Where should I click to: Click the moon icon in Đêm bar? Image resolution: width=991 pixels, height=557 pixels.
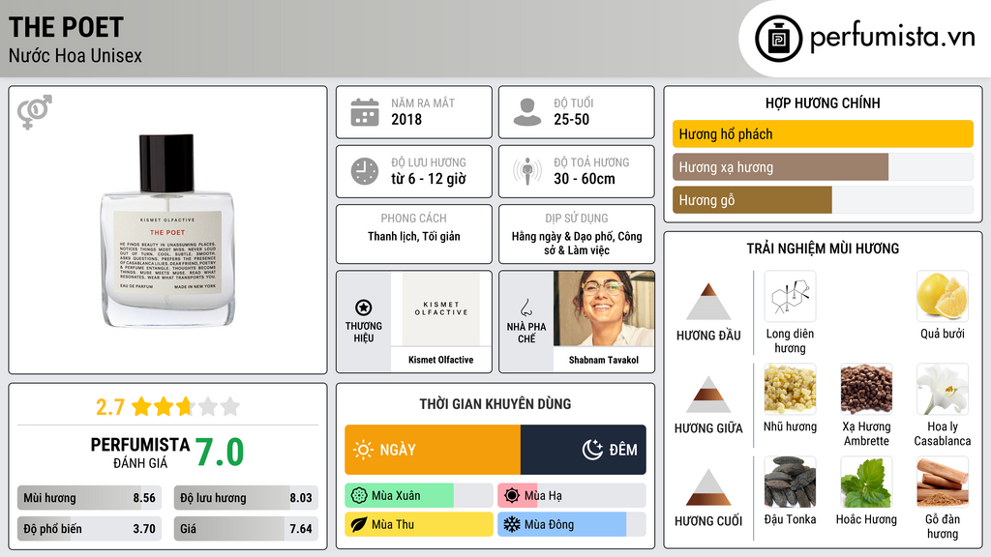click(x=592, y=450)
